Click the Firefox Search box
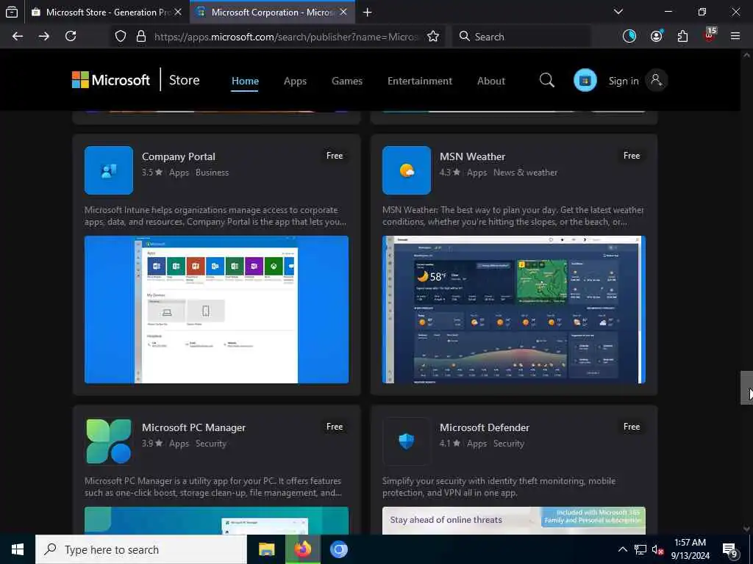Image resolution: width=753 pixels, height=564 pixels. pos(521,37)
